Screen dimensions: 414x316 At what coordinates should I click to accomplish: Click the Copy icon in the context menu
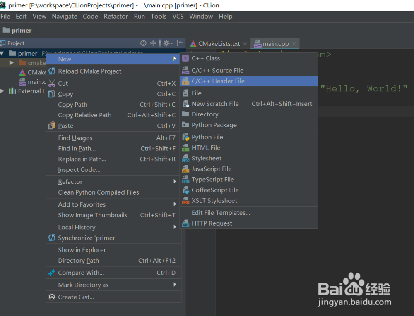(x=52, y=94)
